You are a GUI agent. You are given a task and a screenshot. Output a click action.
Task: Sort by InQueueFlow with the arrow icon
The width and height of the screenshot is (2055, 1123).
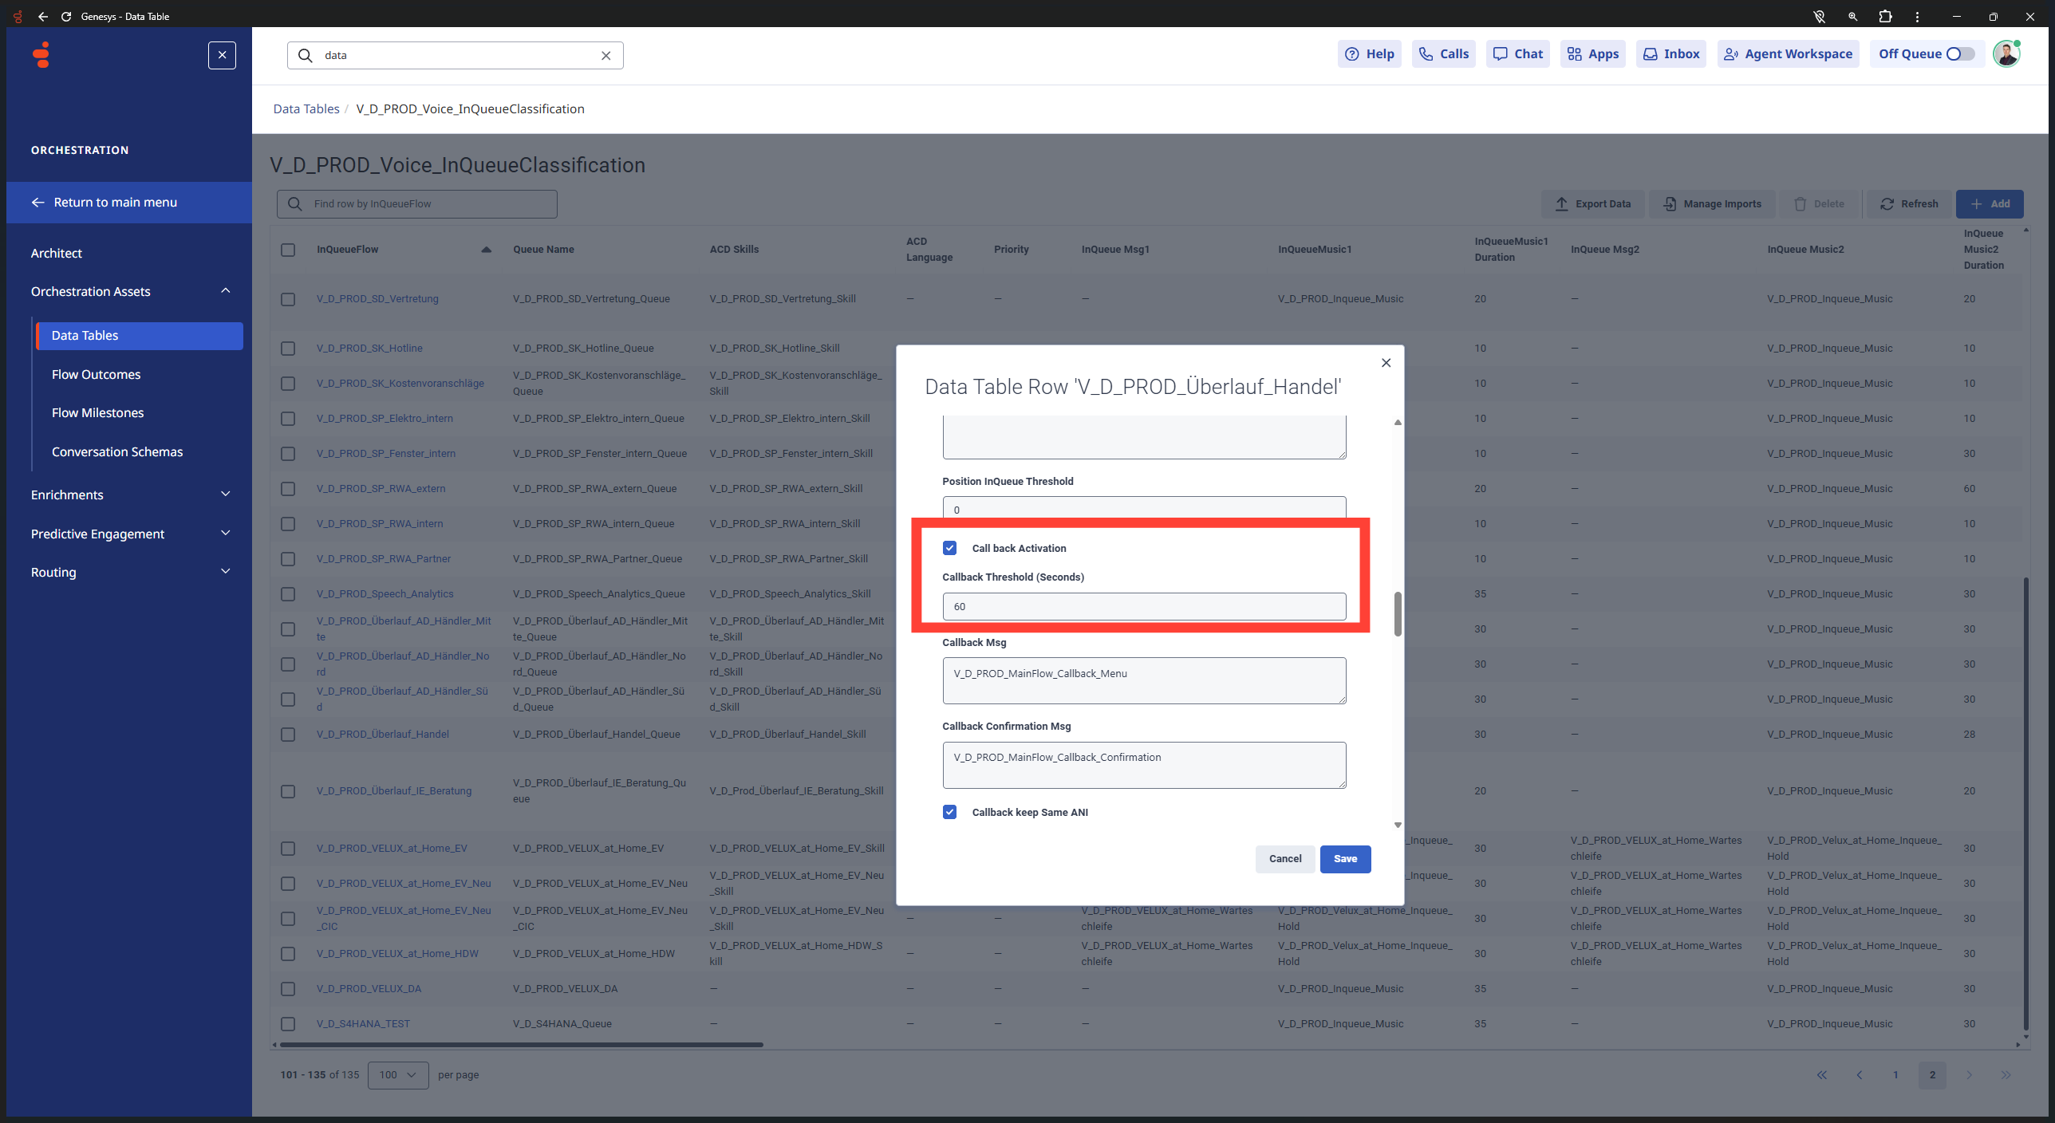click(486, 250)
